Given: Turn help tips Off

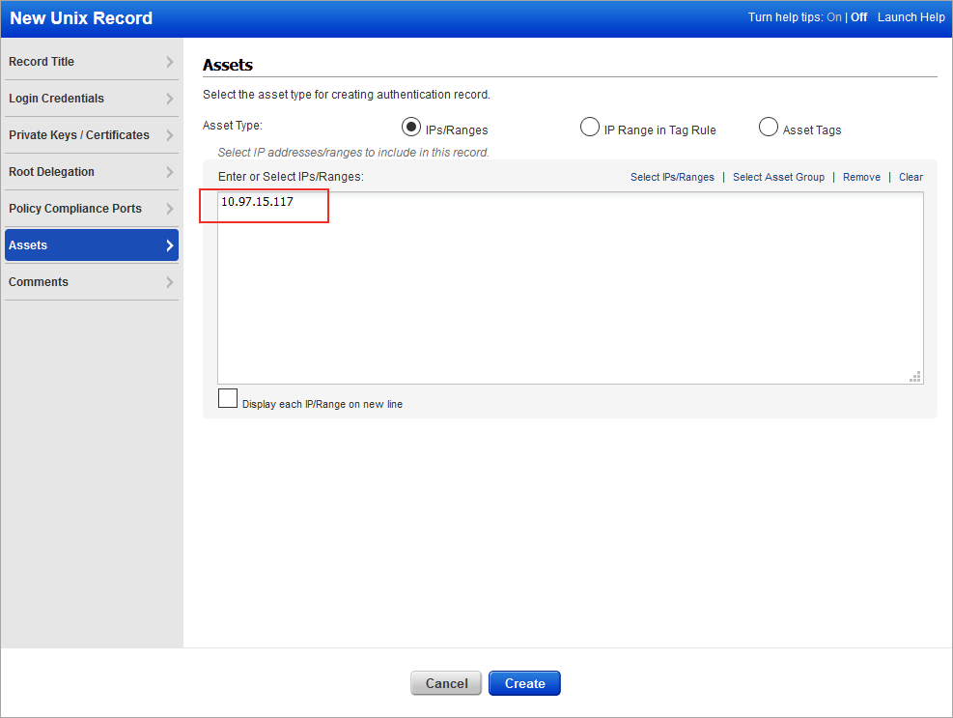Looking at the screenshot, I should tap(858, 17).
